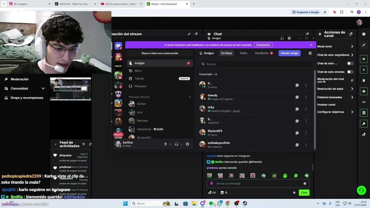This screenshot has height=208, width=370.
Task: Deafen with Discord headphones icon
Action: [x=176, y=144]
